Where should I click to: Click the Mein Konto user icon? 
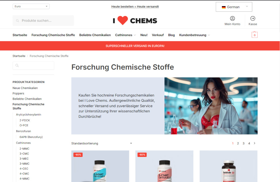pos(232,18)
